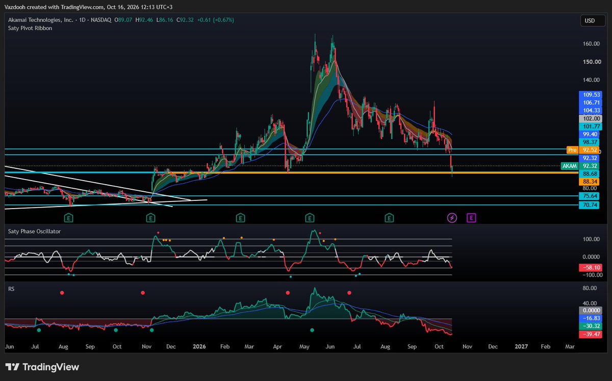
Task: Click the 104.33 price label
Action: pos(590,110)
